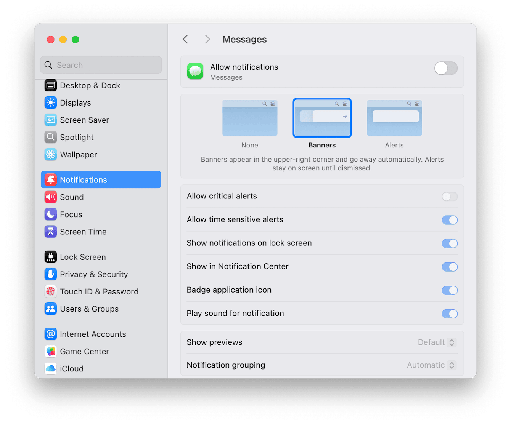Select the Game Center bubbles icon
511x424 pixels.
pyautogui.click(x=51, y=352)
